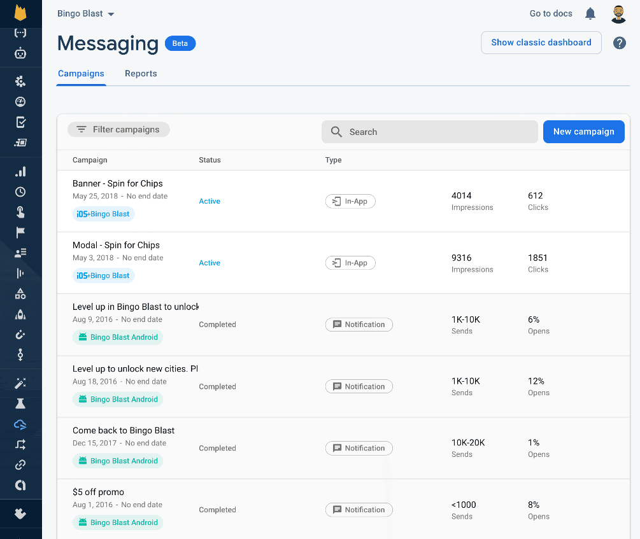Switch to the Reports tab
Image resolution: width=640 pixels, height=539 pixels.
pos(141,74)
